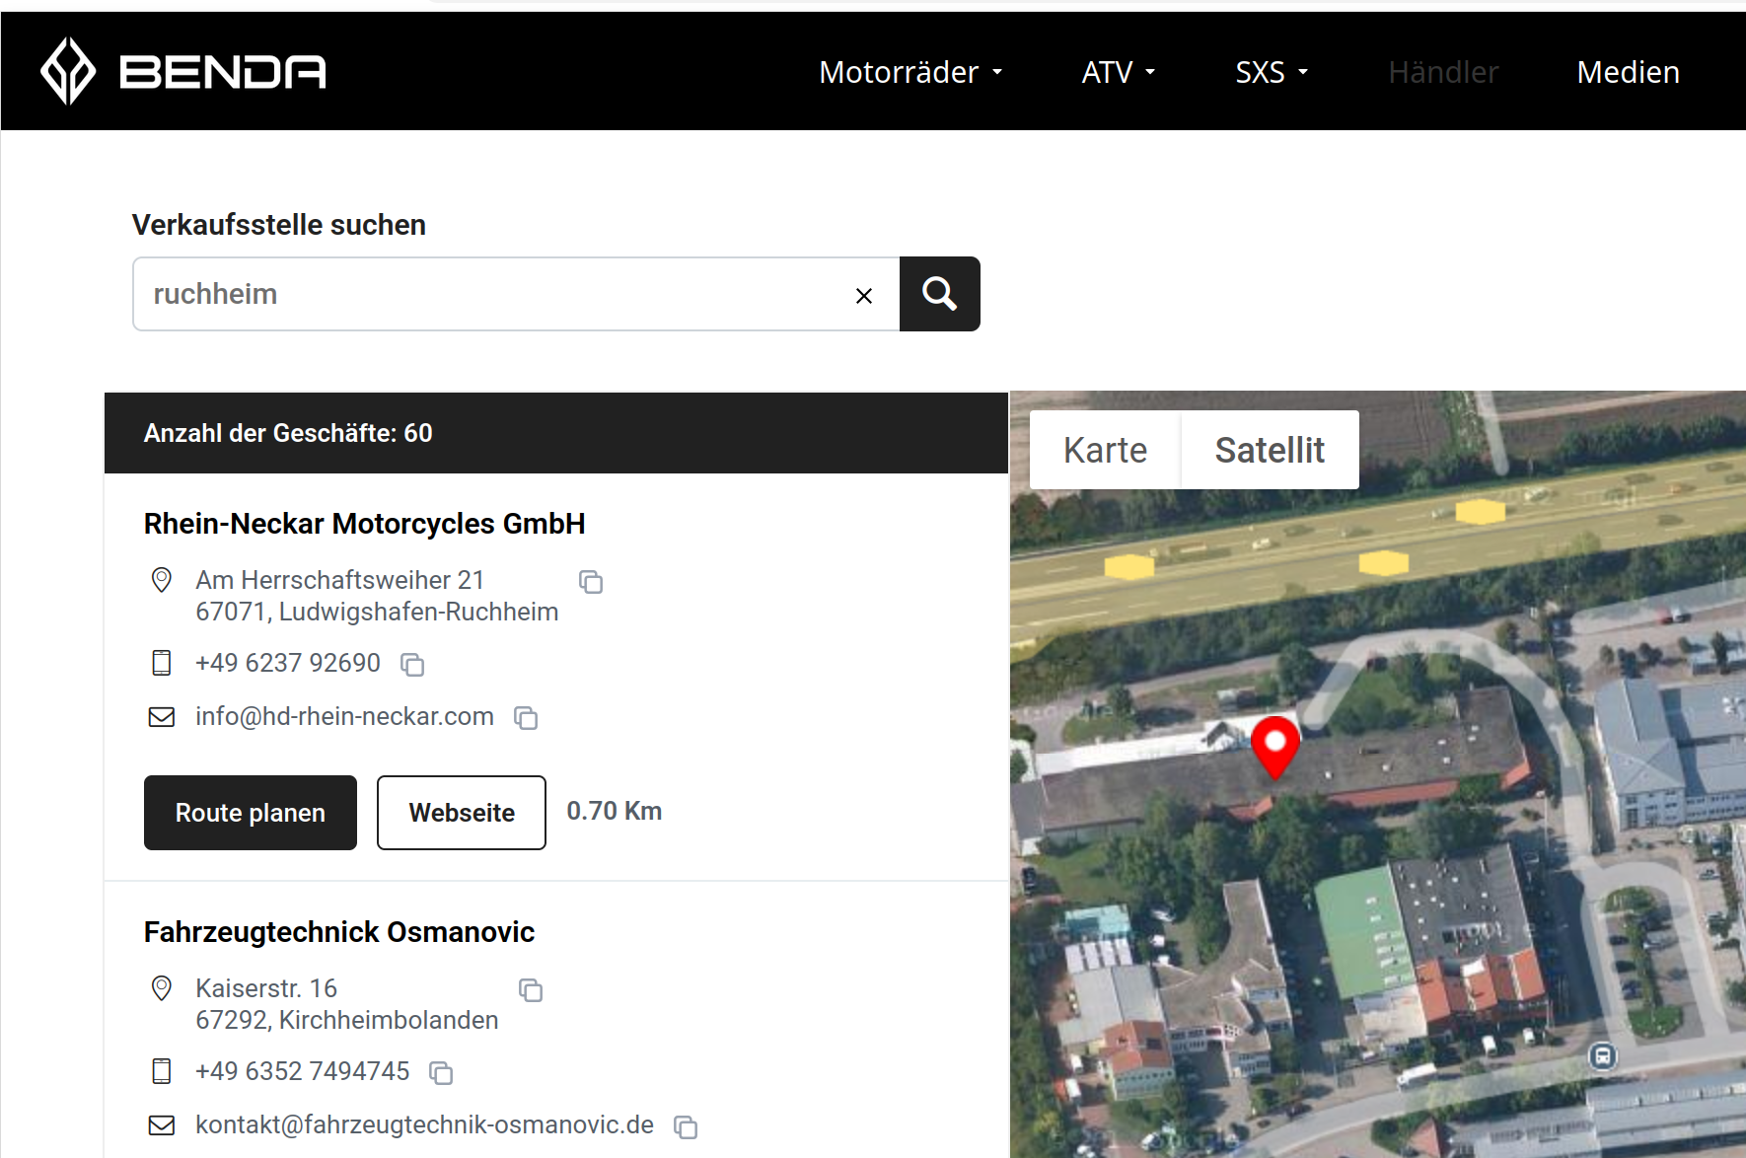Screen dimensions: 1746x1158
Task: Clear the search field with X
Action: point(864,296)
